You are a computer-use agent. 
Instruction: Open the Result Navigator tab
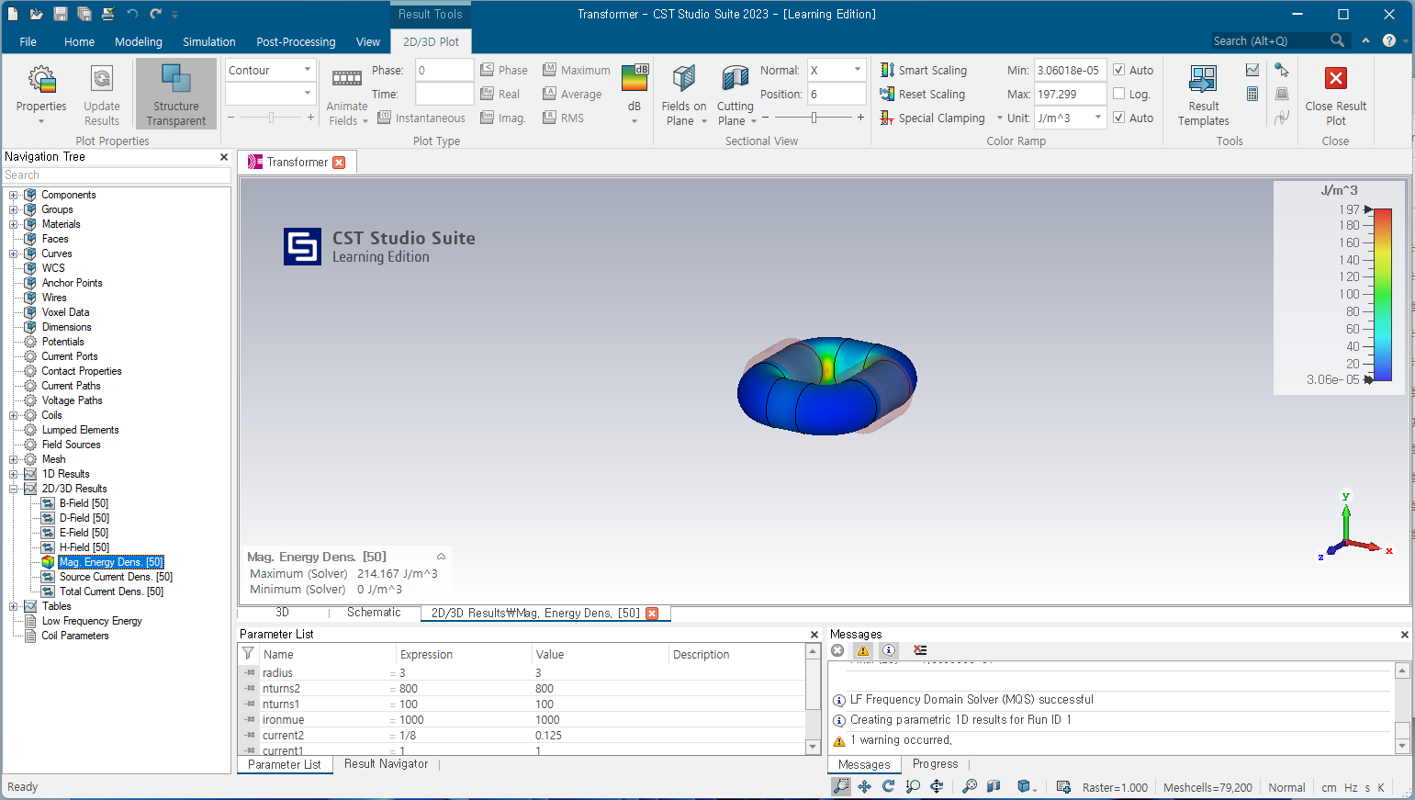tap(386, 763)
